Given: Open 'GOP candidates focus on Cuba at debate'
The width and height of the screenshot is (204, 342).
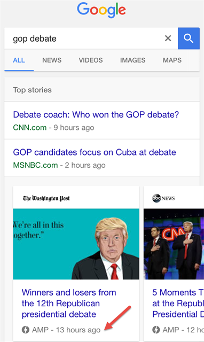Looking at the screenshot, I should pos(95,152).
